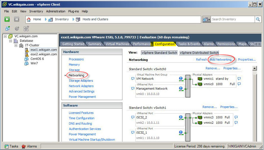Click the Database datacenter icon

point(16,41)
